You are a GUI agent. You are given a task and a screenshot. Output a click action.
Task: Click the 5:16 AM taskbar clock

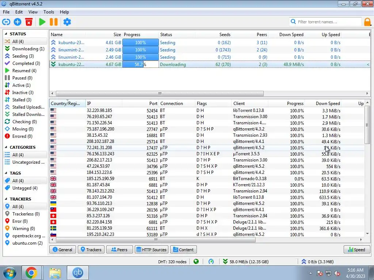pos(355,270)
